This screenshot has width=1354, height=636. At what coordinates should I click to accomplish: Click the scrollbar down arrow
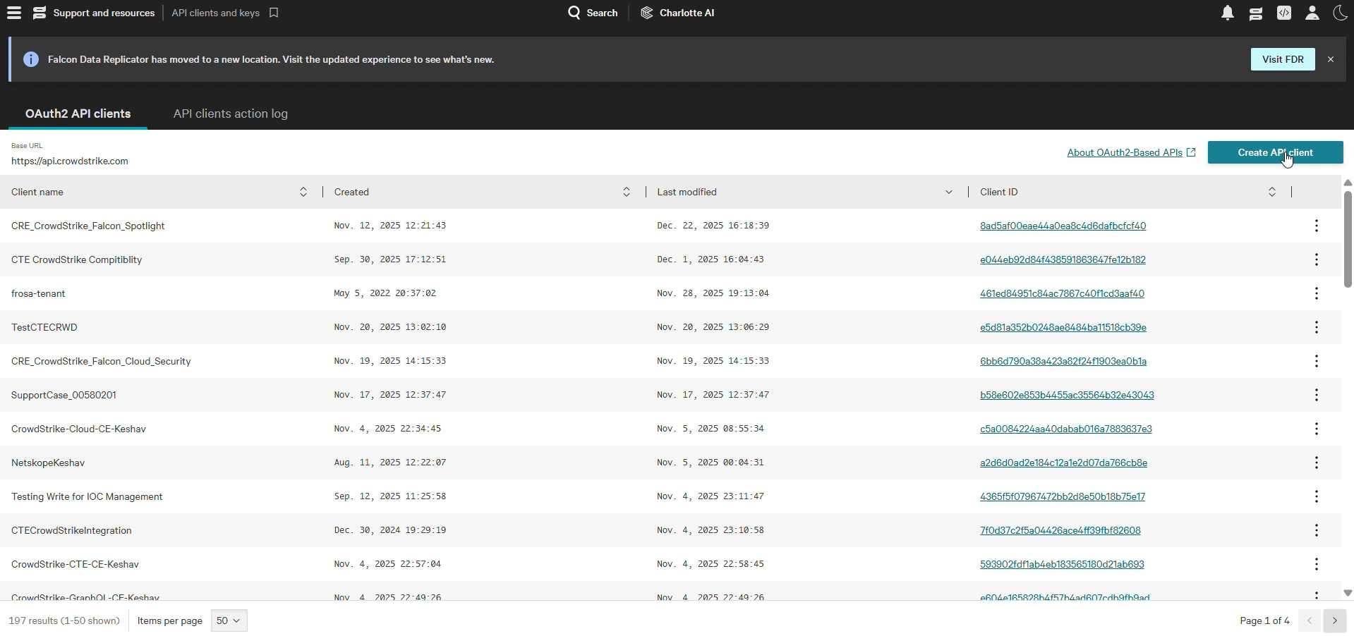(x=1348, y=593)
